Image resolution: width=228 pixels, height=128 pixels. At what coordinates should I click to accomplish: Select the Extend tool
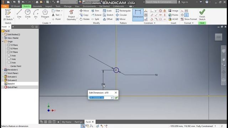(x=96, y=15)
